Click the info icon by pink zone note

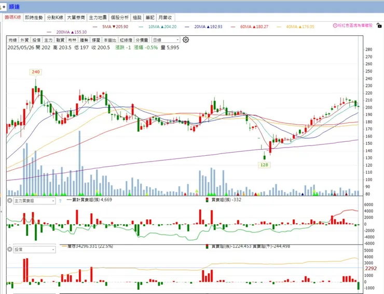pos(335,25)
